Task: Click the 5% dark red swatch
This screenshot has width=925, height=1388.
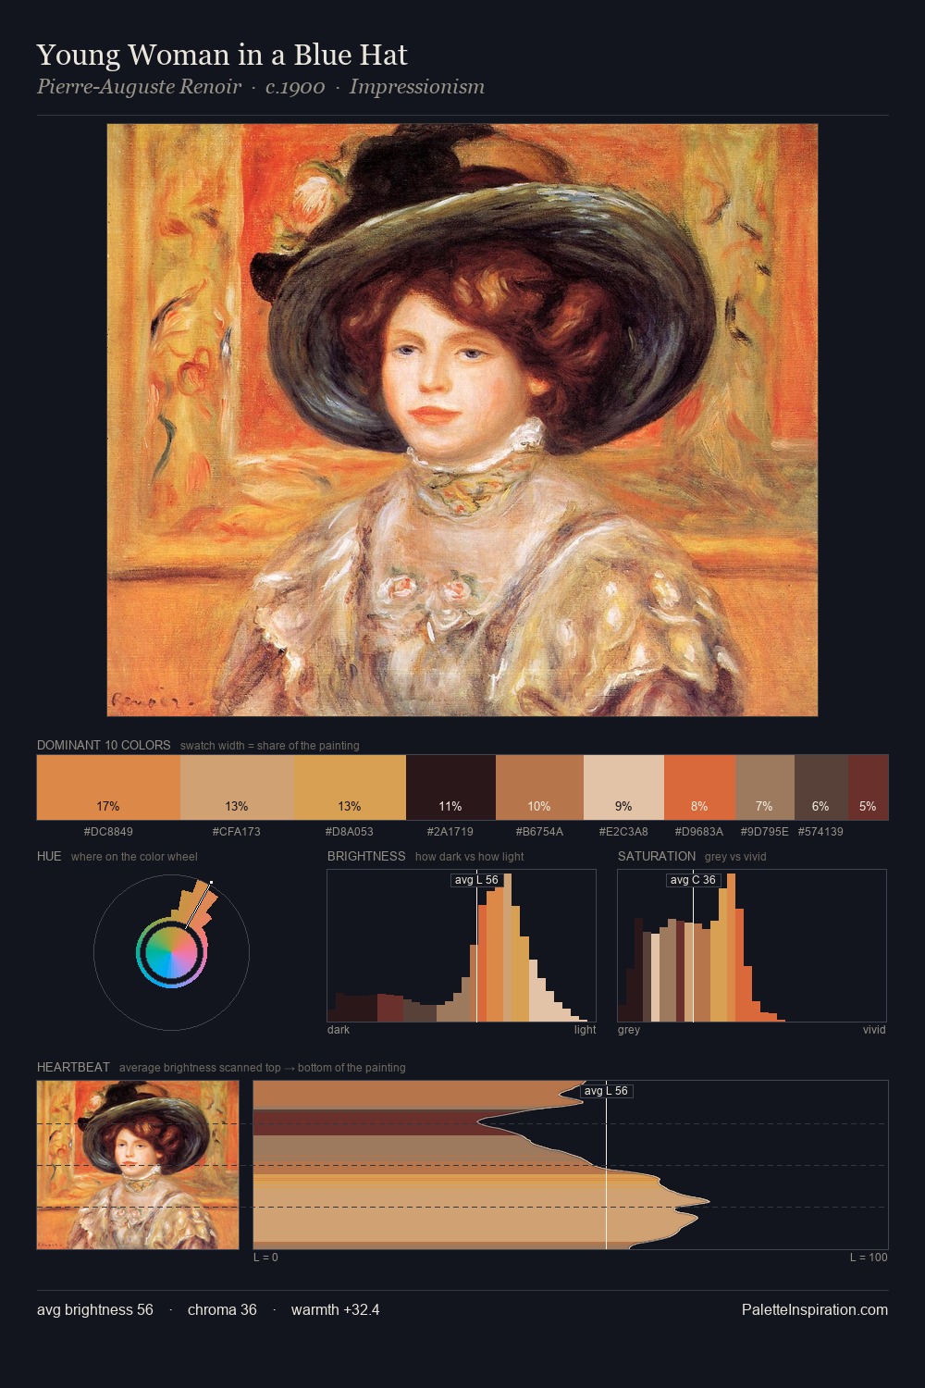Action: (868, 787)
